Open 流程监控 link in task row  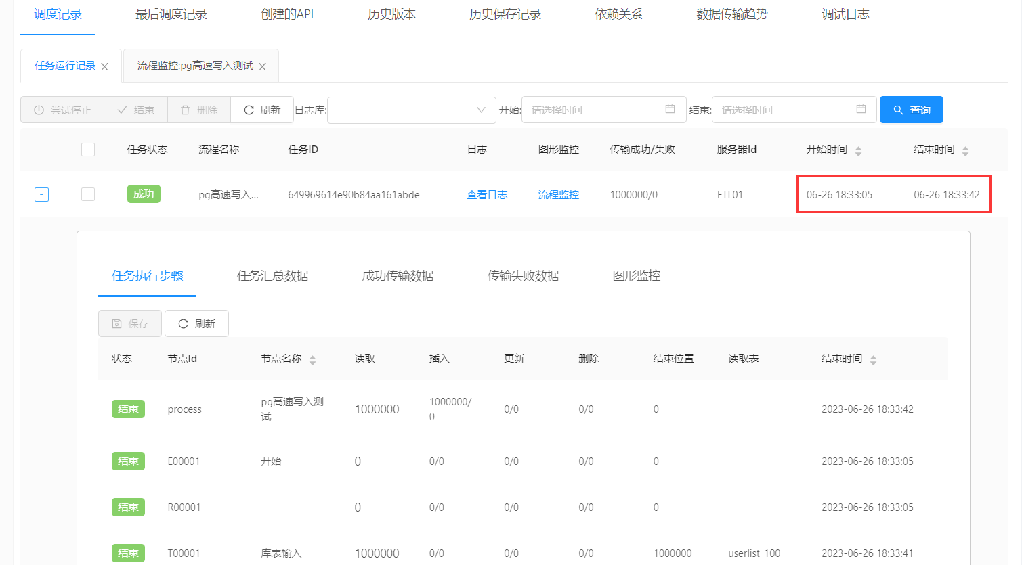[558, 194]
